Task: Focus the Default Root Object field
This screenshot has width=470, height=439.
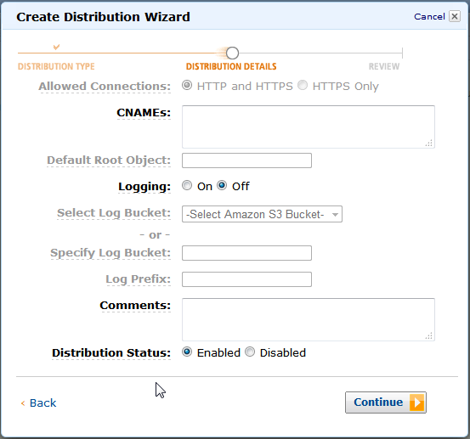Action: 246,160
